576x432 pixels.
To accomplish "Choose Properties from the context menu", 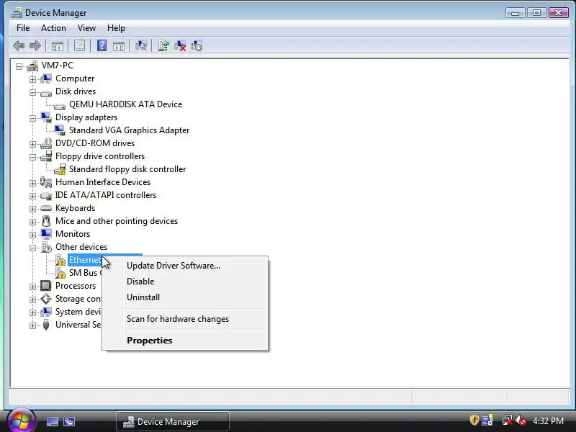I will point(185,341).
